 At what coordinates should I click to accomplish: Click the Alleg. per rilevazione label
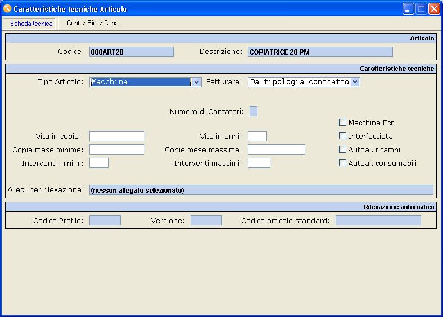click(46, 190)
